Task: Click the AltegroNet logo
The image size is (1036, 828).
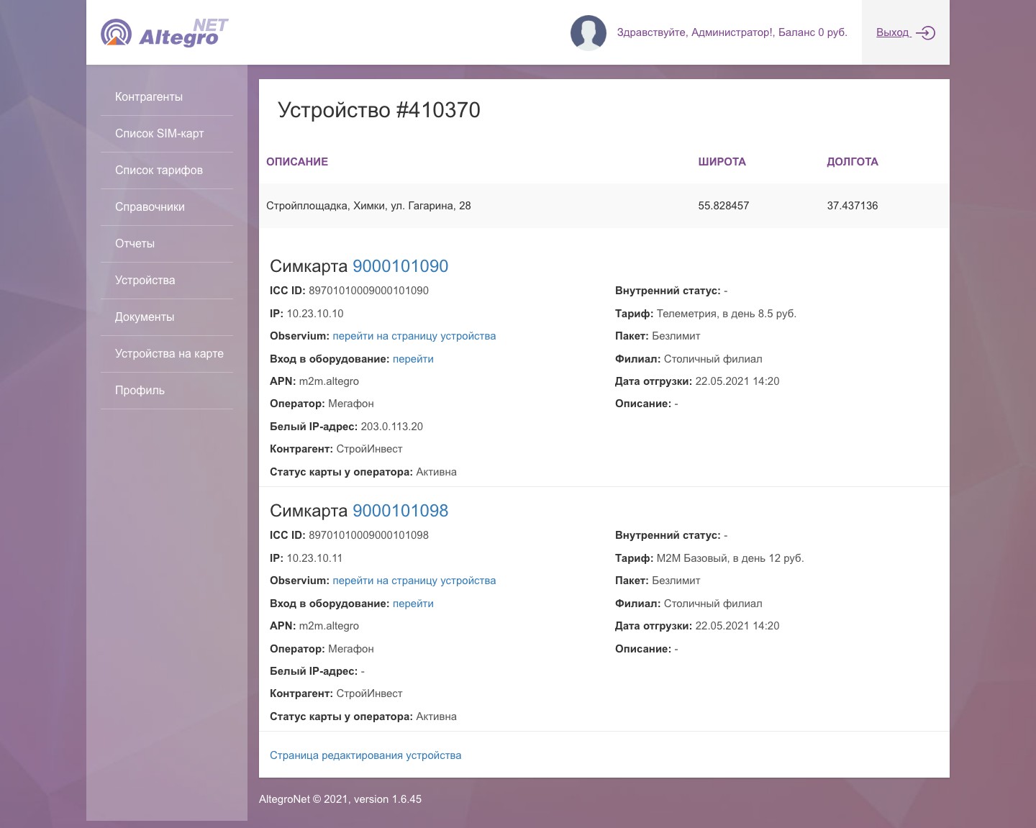Action: pyautogui.click(x=164, y=32)
